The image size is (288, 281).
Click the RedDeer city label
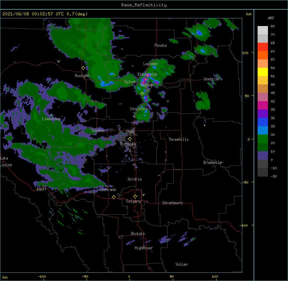click(147, 85)
